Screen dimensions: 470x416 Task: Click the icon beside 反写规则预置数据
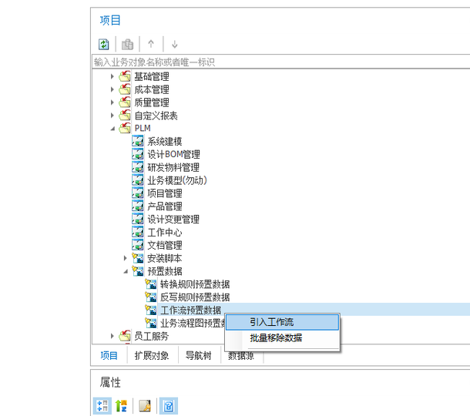[x=150, y=297]
